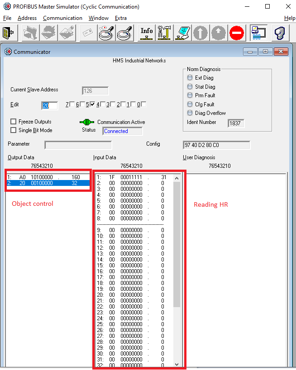Close the Communicator child window
The image size is (296, 370).
281,52
